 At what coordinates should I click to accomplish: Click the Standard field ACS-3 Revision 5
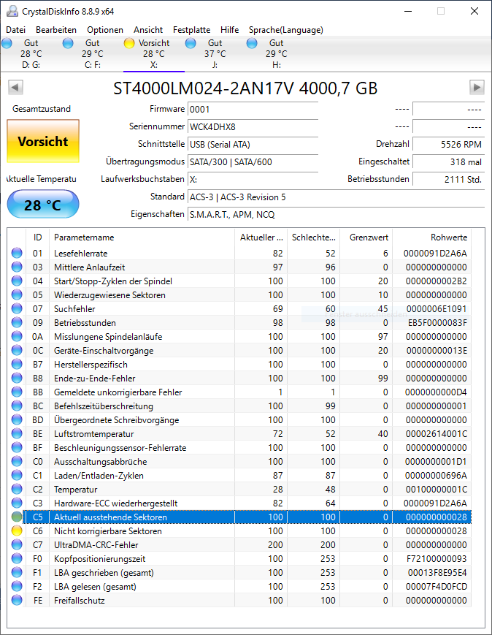336,197
